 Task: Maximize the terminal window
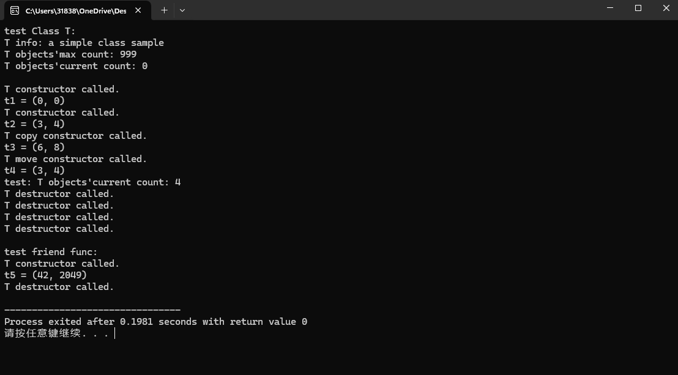(x=638, y=8)
